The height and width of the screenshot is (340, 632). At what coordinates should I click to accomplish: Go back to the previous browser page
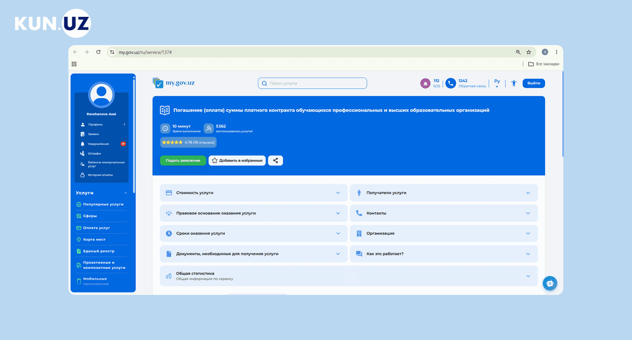[75, 52]
